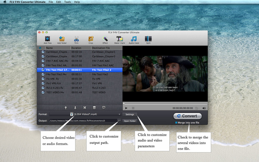Open the Format dropdown H.264 Video

point(85,114)
